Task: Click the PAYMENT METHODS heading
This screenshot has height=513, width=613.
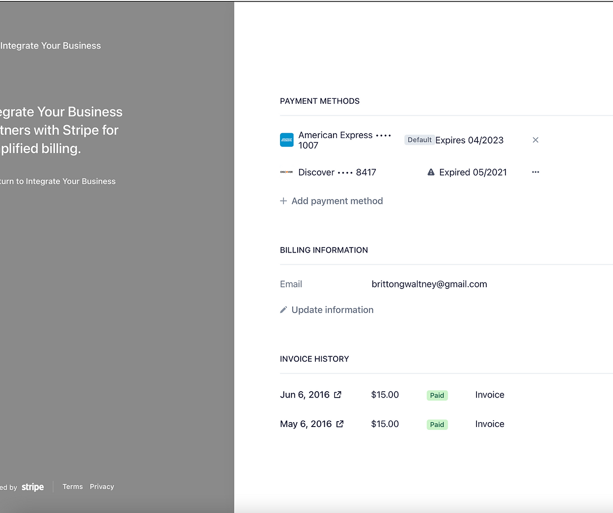Action: (320, 101)
